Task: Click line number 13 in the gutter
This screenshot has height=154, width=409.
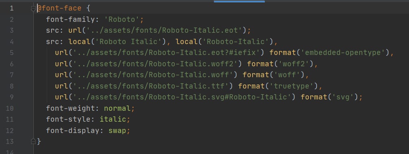Action: click(x=10, y=141)
